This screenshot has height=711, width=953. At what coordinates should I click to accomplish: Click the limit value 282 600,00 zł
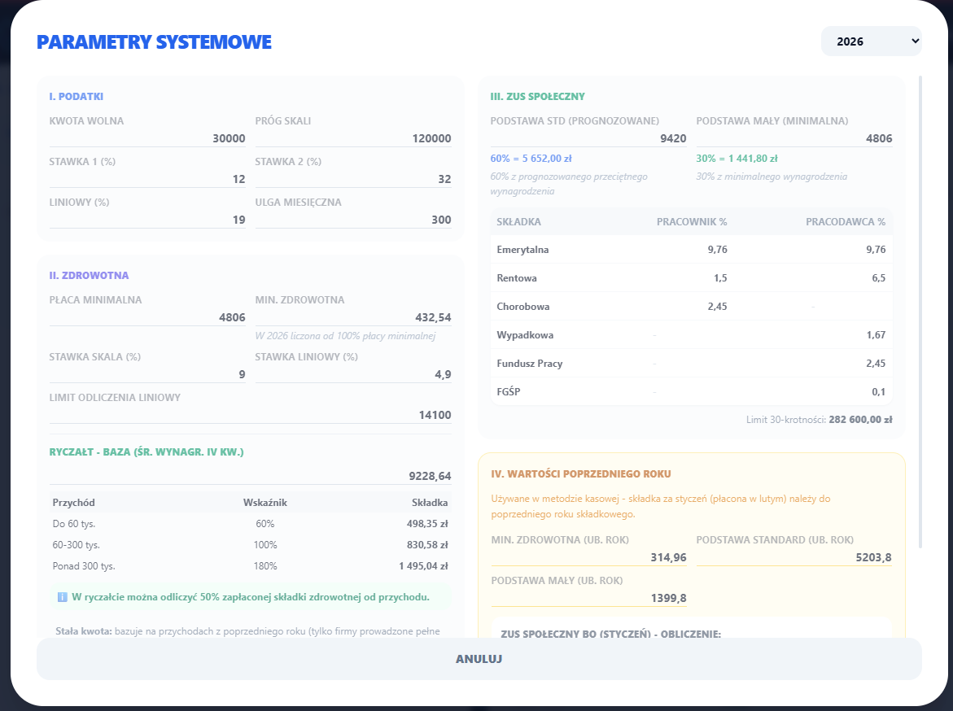coord(860,419)
